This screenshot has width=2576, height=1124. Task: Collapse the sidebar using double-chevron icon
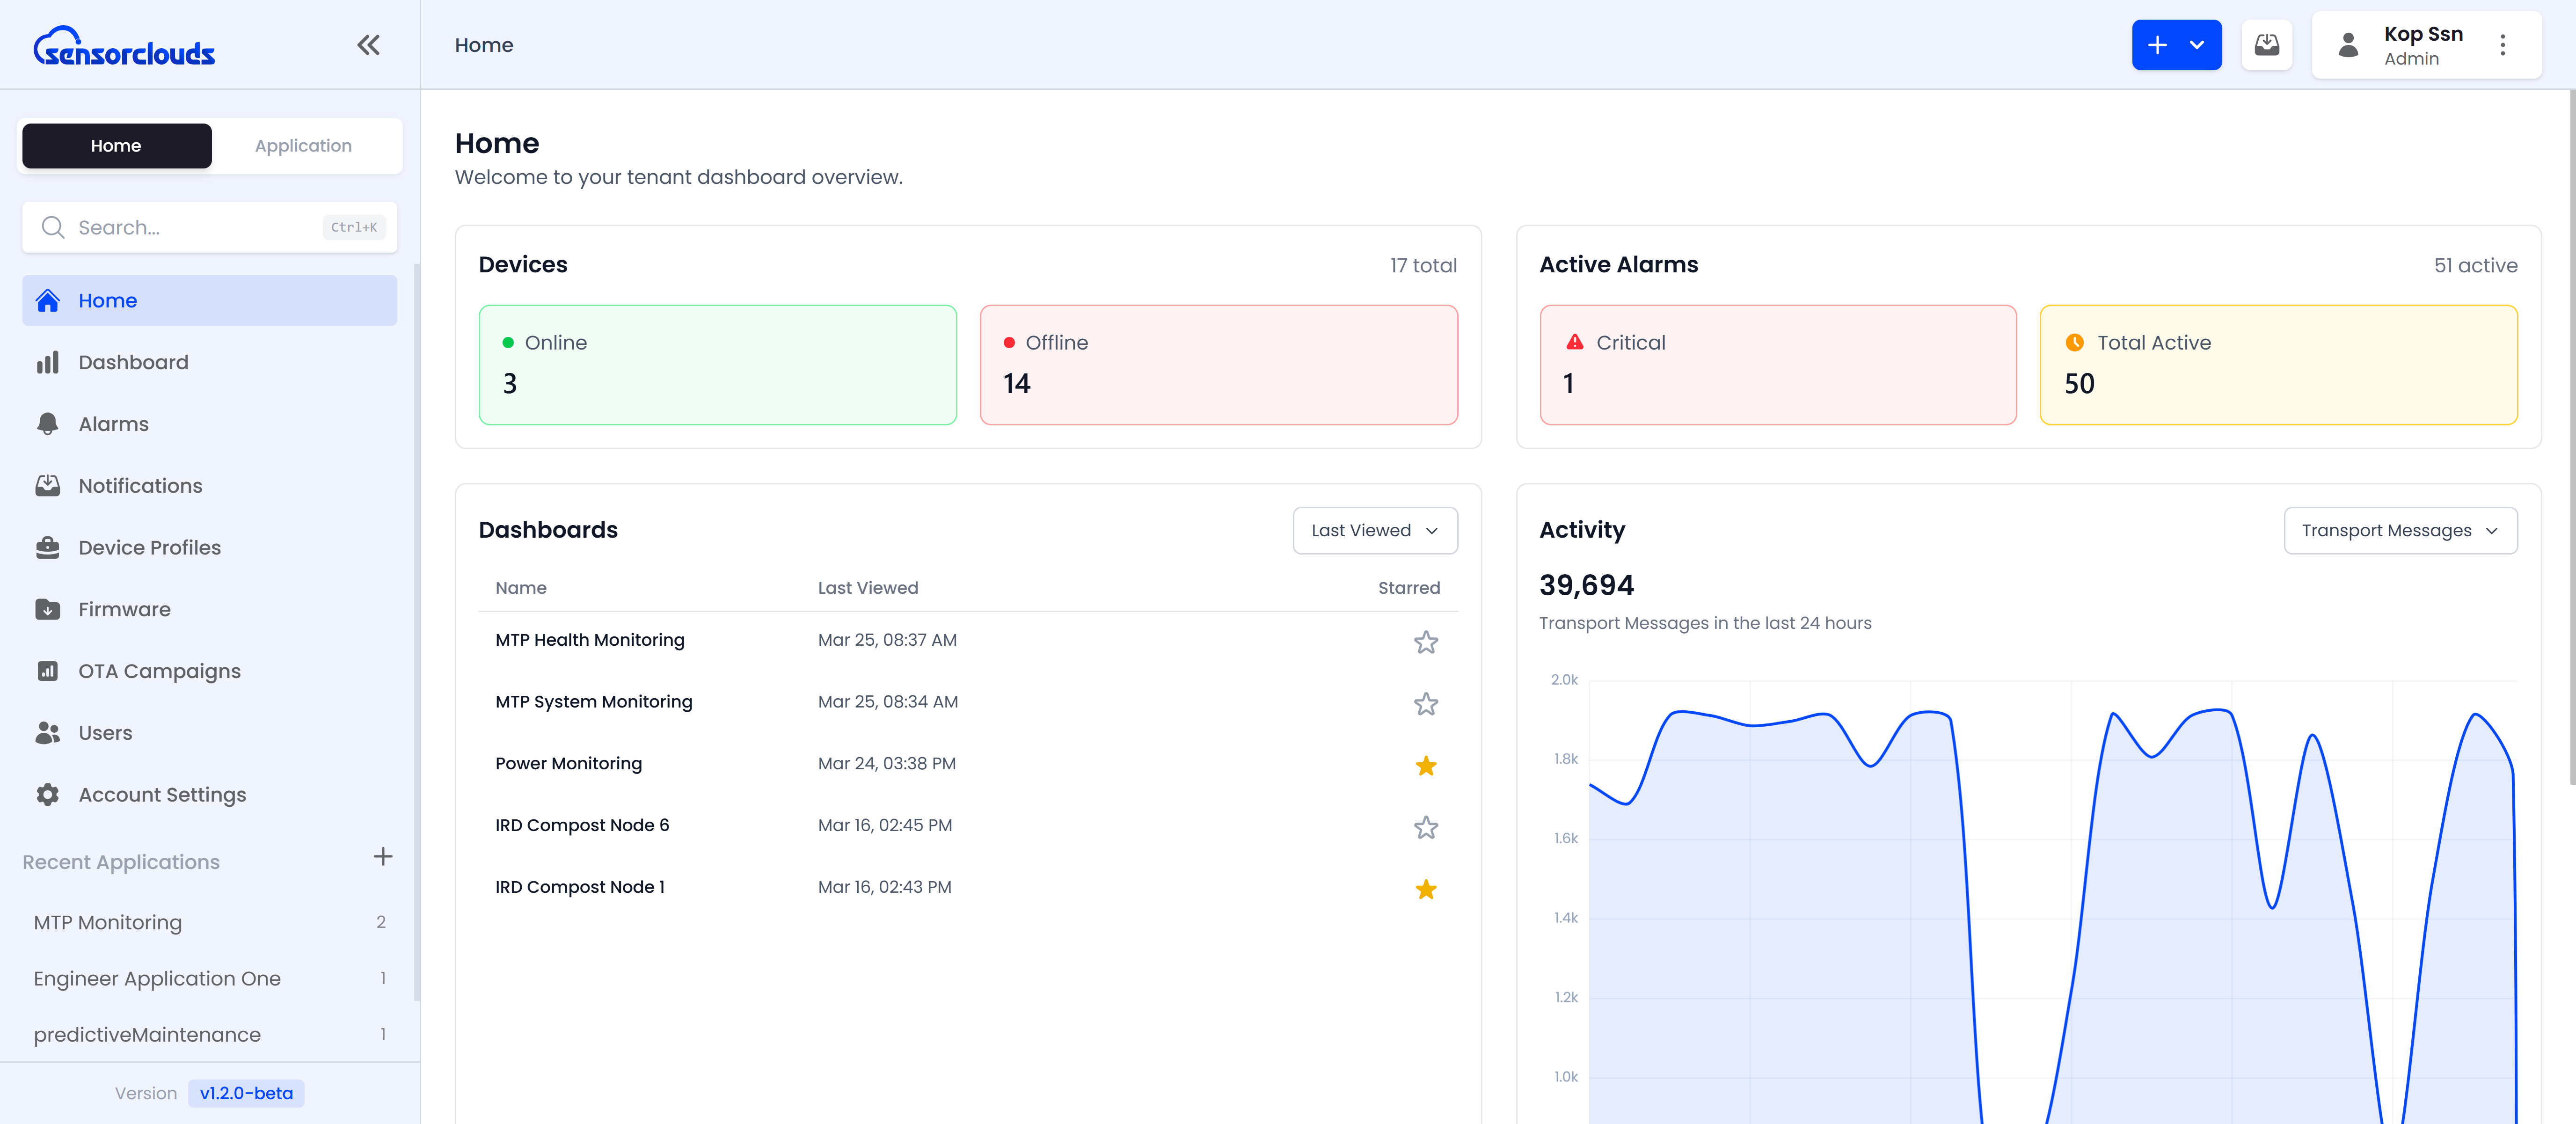368,44
